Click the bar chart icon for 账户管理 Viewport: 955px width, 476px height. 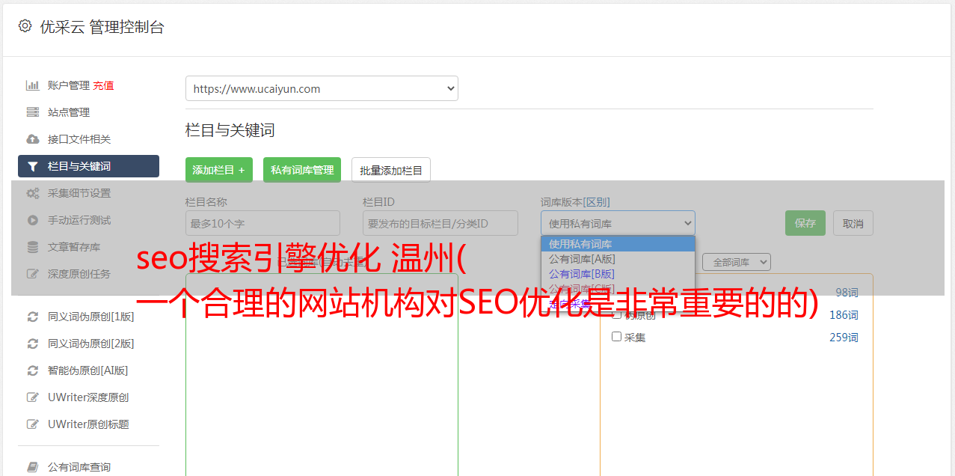tap(32, 85)
